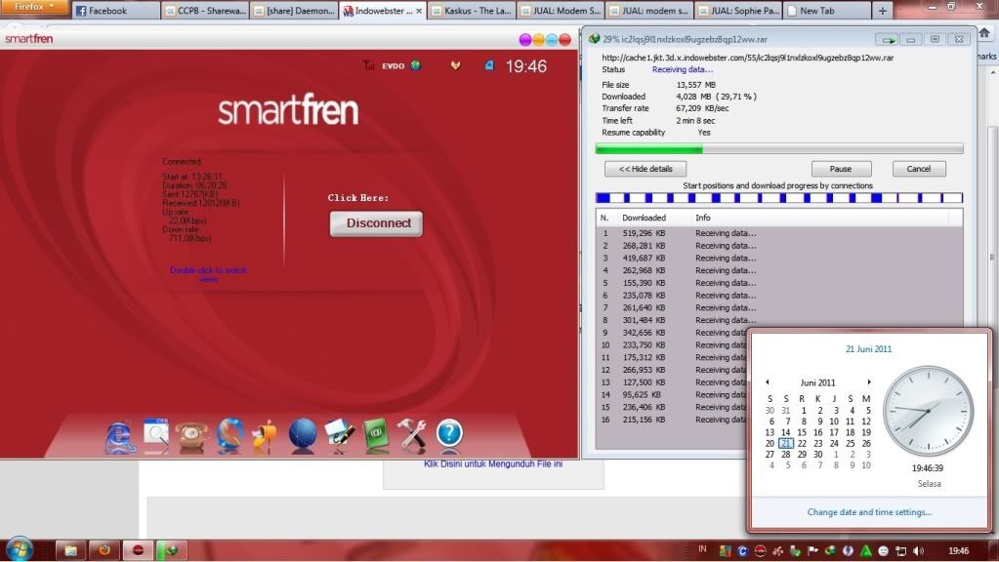Open the hammer and wrench settings icon
This screenshot has height=562, width=999.
click(x=411, y=435)
